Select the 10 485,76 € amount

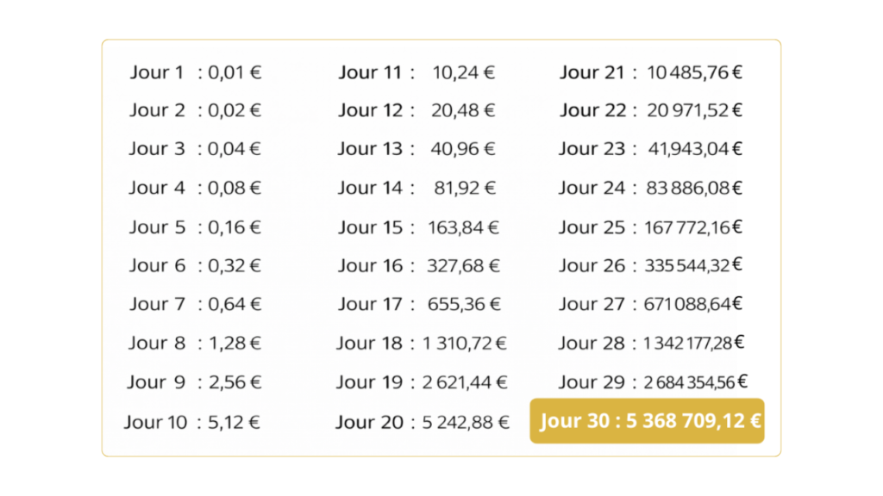click(695, 72)
